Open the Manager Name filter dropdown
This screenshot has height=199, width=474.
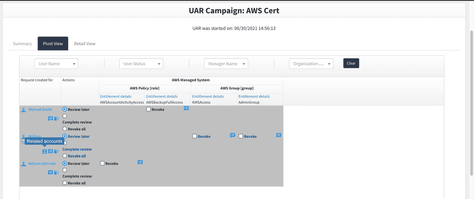pos(226,64)
